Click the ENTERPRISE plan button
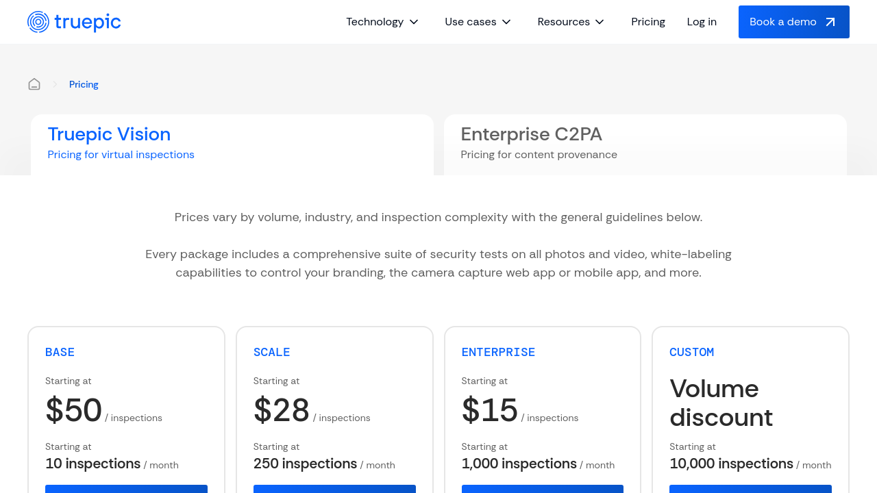877x493 pixels. pyautogui.click(x=543, y=489)
